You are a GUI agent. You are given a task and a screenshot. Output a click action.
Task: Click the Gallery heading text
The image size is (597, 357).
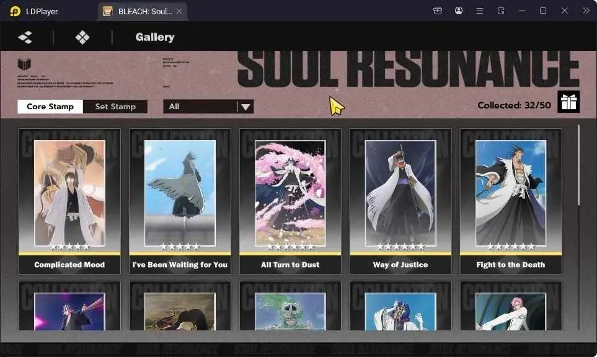click(155, 37)
